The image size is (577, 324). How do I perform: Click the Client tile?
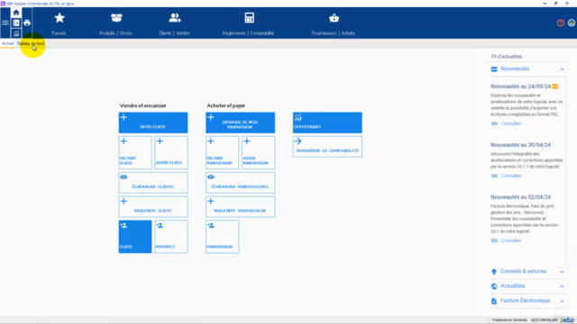coord(135,237)
